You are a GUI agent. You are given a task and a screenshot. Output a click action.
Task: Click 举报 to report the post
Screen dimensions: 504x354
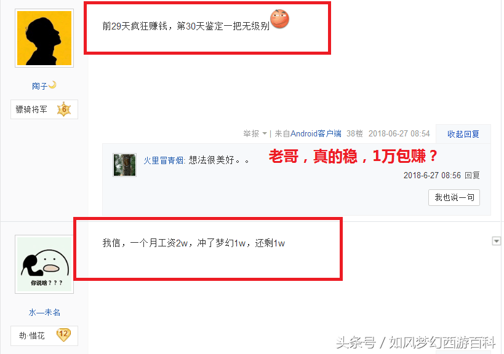tap(251, 133)
